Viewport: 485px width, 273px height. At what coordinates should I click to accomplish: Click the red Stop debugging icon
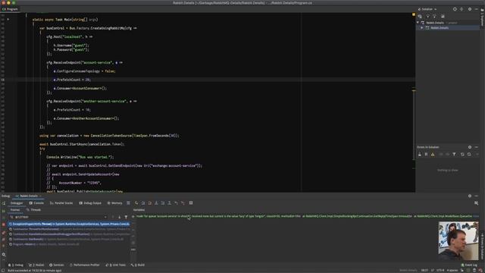click(4, 224)
